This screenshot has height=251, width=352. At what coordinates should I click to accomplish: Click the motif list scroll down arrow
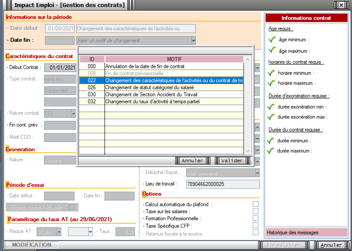coord(247,151)
